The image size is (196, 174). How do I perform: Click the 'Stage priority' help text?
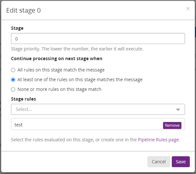[77, 49]
